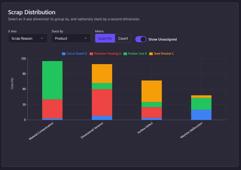The width and height of the screenshot is (241, 170).
Task: Click the Surface Defect axis label
Action: click(145, 128)
